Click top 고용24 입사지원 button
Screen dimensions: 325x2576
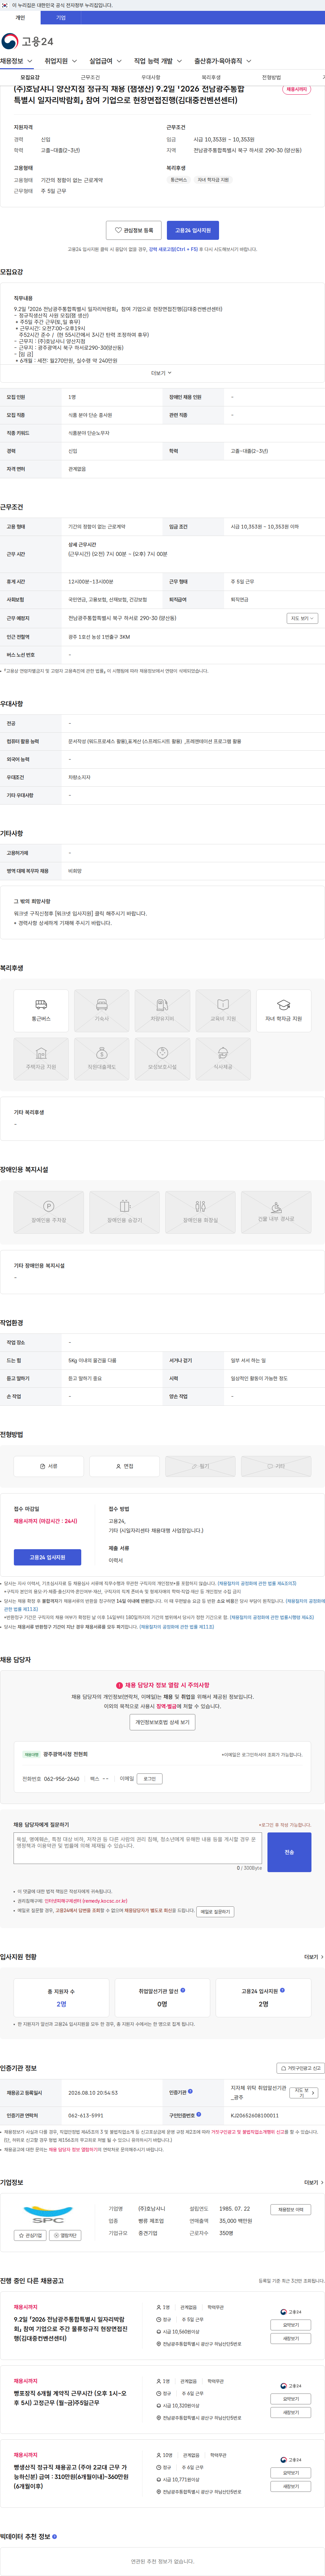point(192,230)
